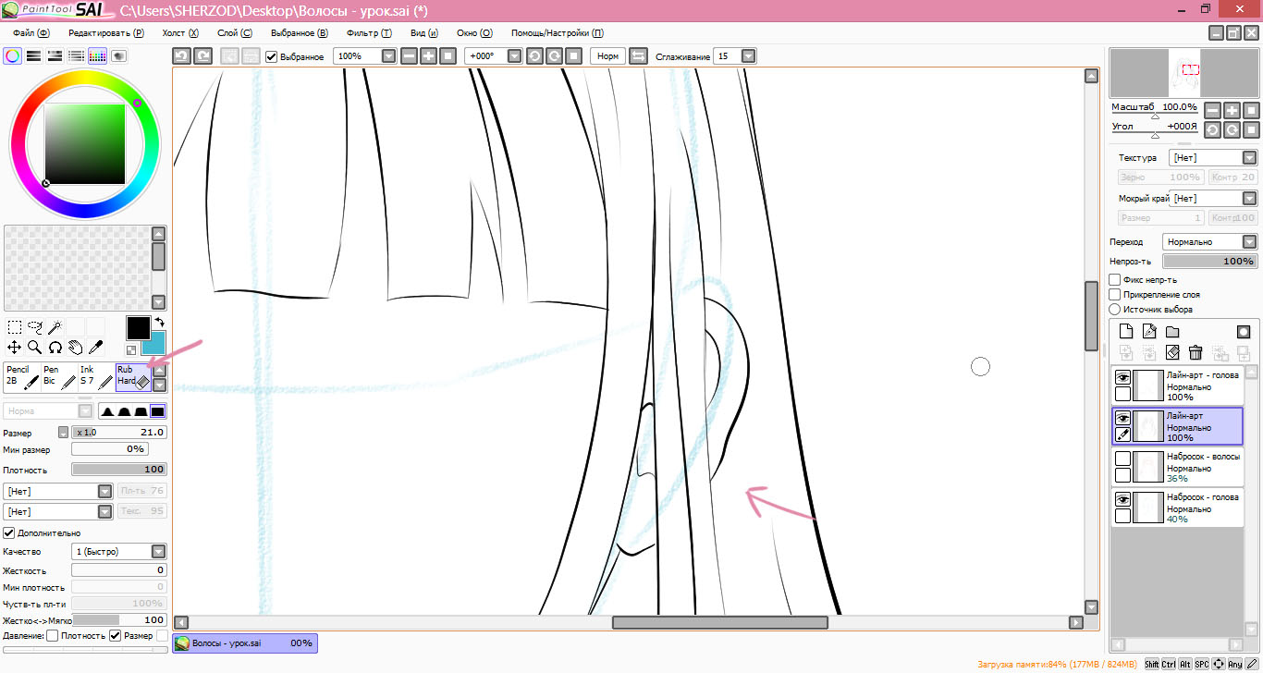
Task: Select the rotate canvas tool
Action: click(55, 348)
